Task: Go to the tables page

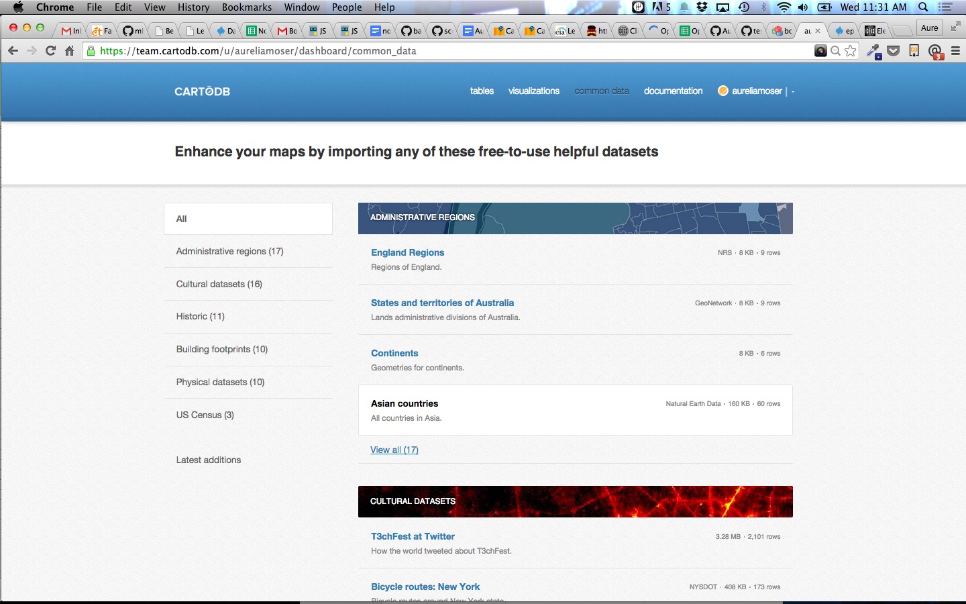Action: click(x=482, y=91)
